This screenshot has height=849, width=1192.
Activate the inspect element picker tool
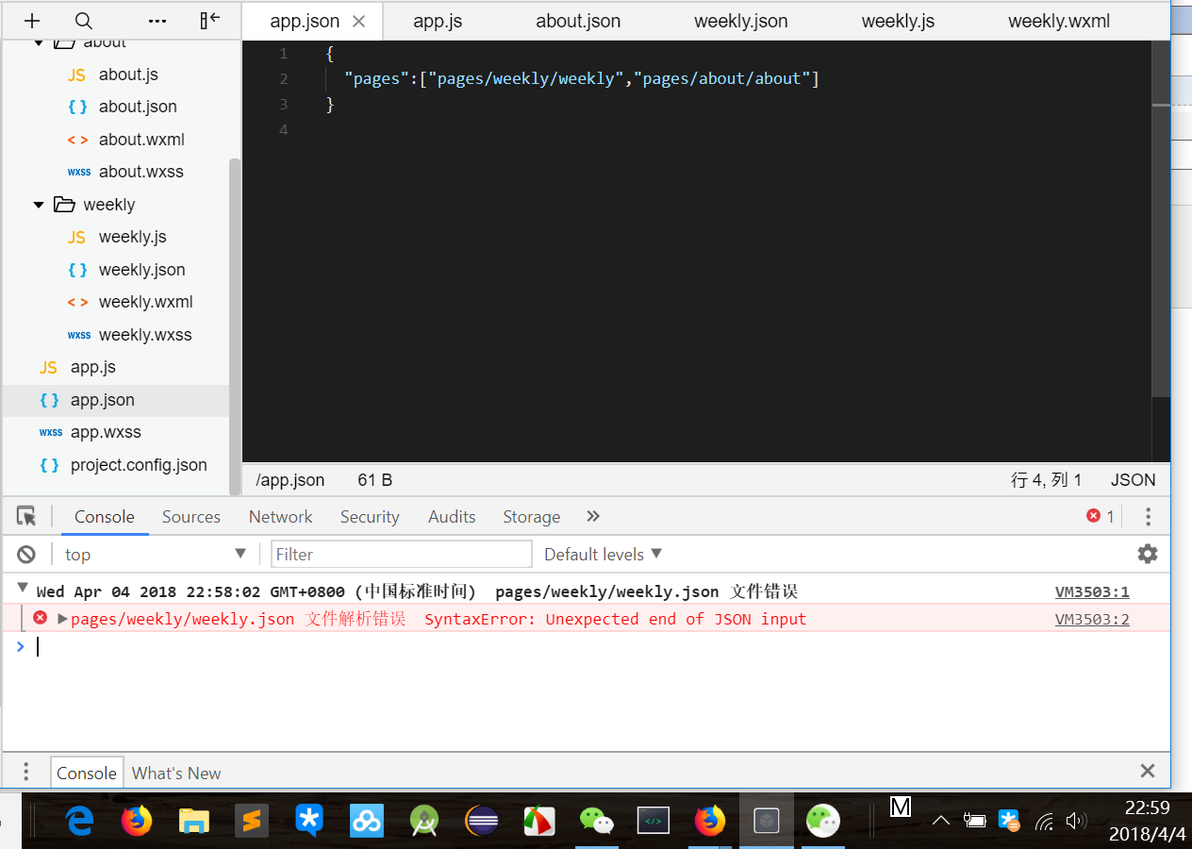(26, 516)
